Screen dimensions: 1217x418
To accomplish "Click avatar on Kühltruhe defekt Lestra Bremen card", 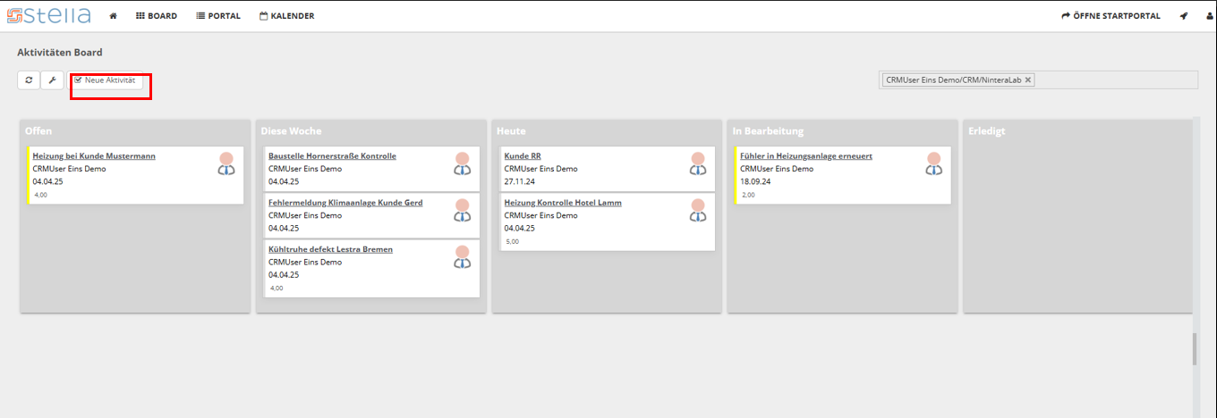I will click(x=462, y=257).
